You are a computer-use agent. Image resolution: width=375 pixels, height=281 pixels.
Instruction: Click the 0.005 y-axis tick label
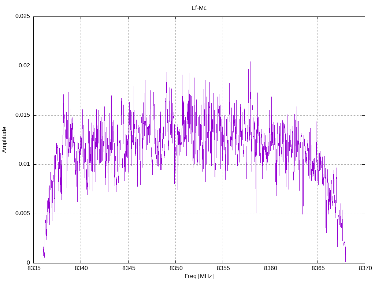[23, 213]
